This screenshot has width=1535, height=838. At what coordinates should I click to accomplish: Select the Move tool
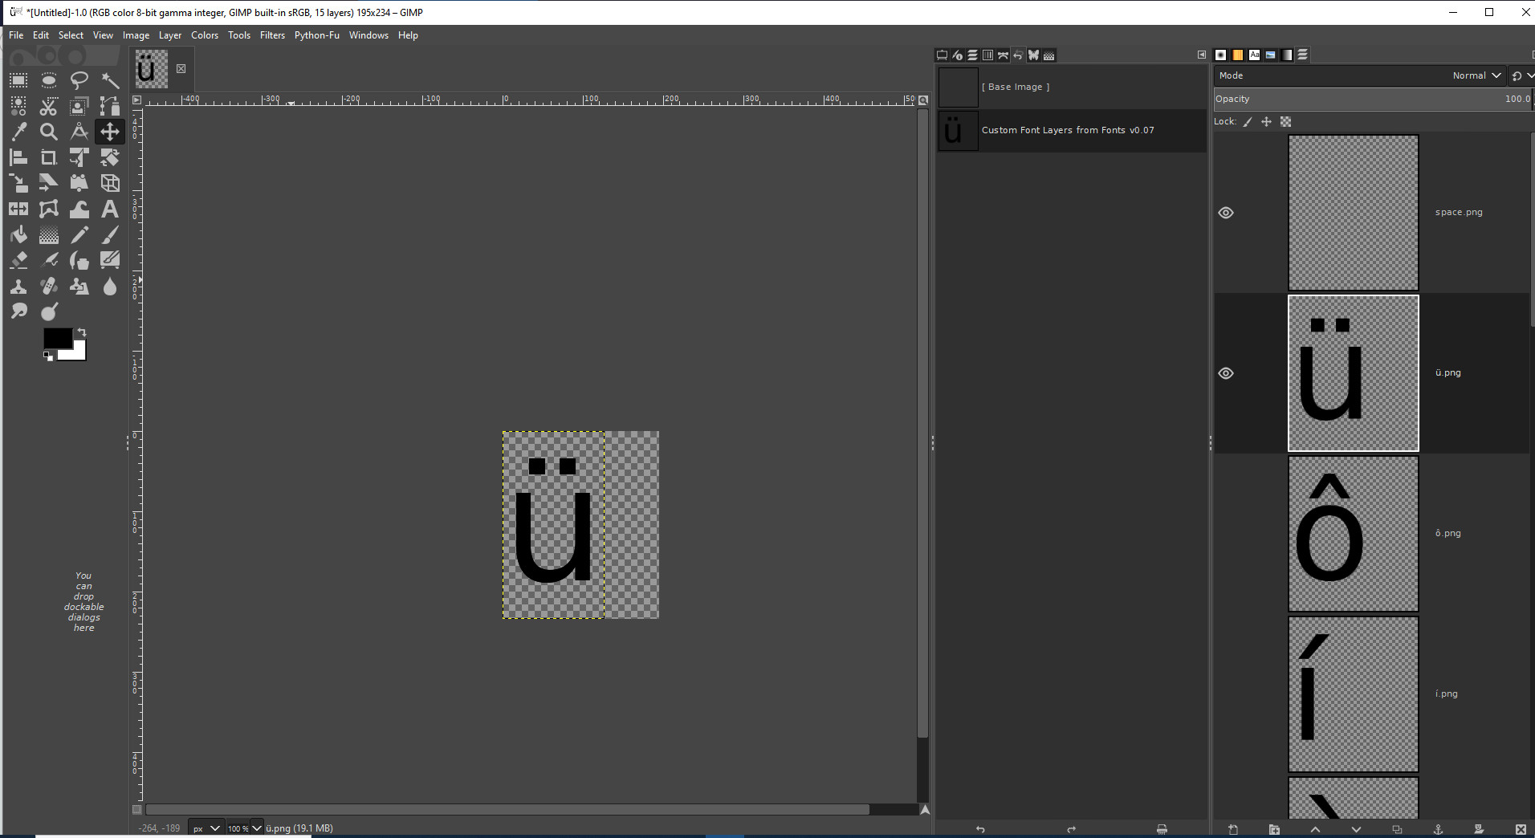tap(110, 132)
